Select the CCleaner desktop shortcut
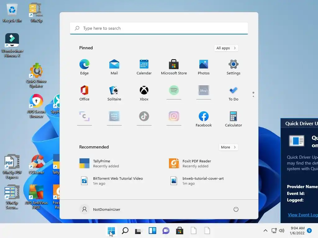Screen dimensions: 318x238 click(x=36, y=164)
